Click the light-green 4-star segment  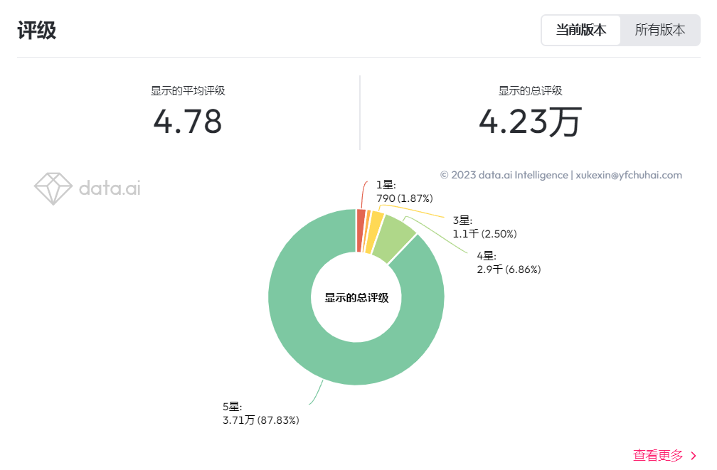coord(395,231)
